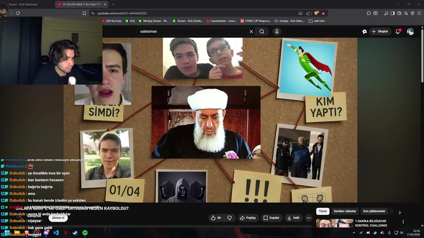The width and height of the screenshot is (424, 238).
Task: Toggle the browser sidebar panel
Action: click(393, 13)
